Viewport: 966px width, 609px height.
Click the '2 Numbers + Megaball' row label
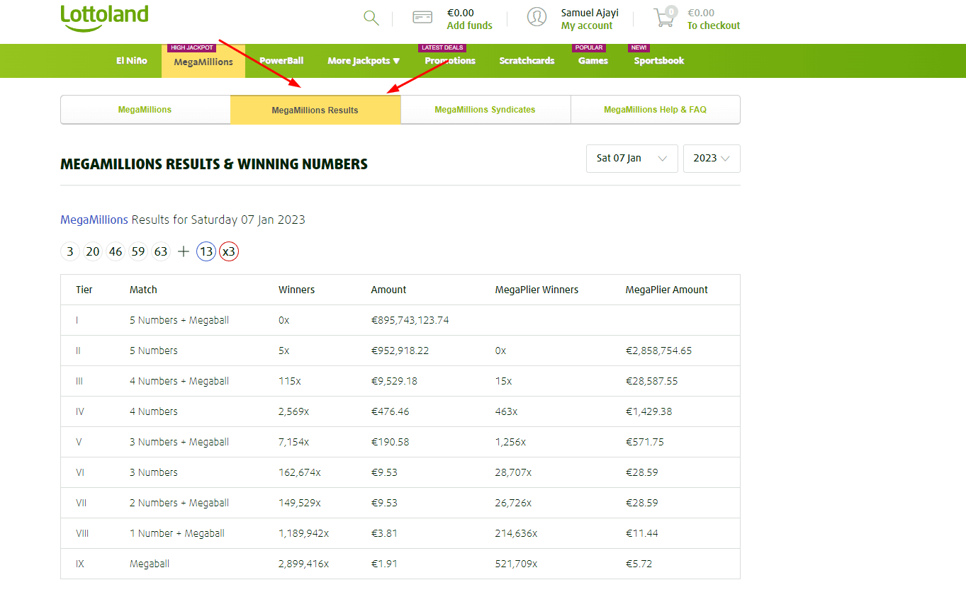point(179,503)
